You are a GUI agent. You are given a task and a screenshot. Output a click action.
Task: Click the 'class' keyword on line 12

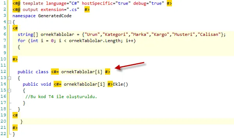pyautogui.click(x=42, y=72)
